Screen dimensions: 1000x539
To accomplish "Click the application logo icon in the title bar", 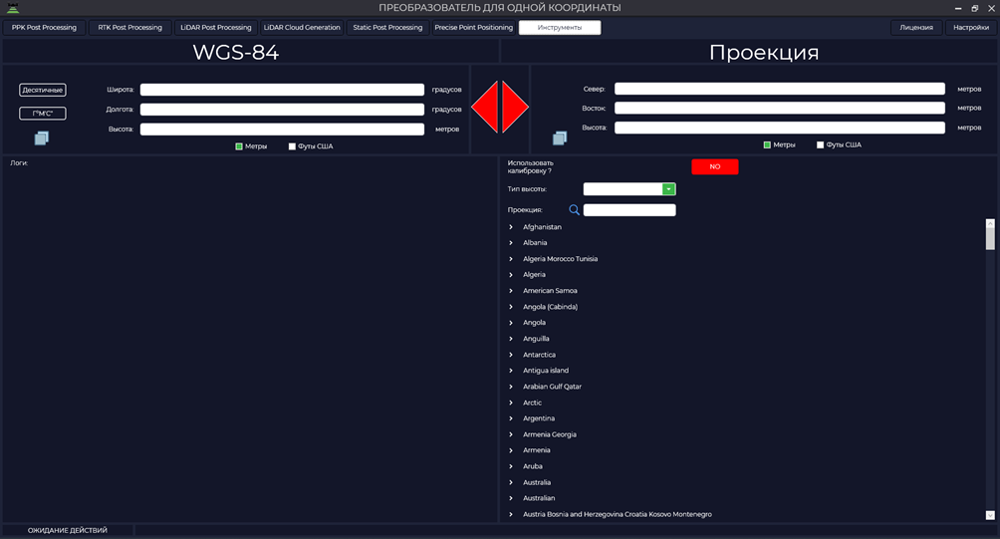I will coord(13,8).
